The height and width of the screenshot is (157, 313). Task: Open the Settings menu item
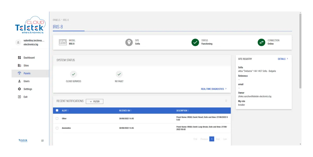[30, 89]
